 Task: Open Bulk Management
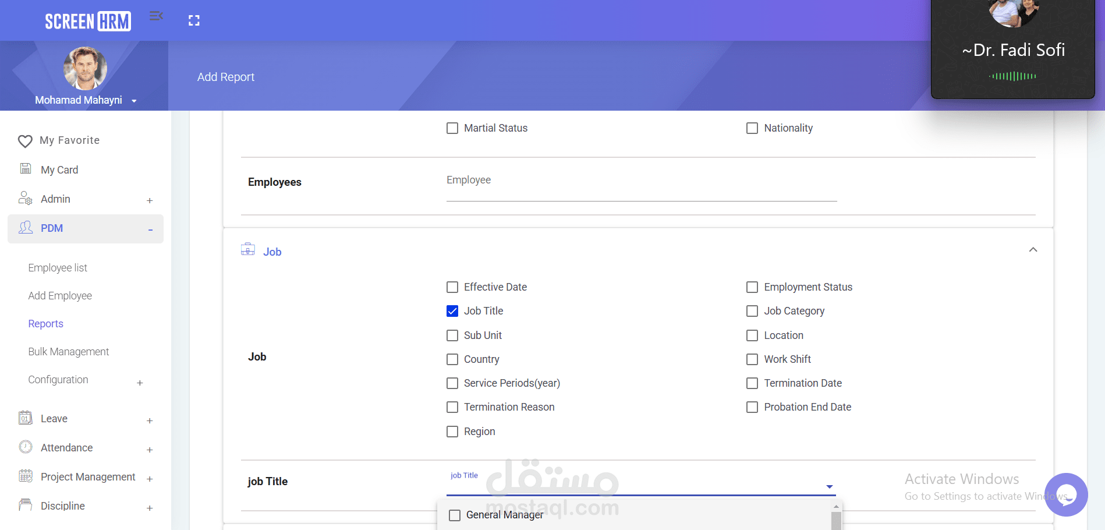[x=68, y=351]
